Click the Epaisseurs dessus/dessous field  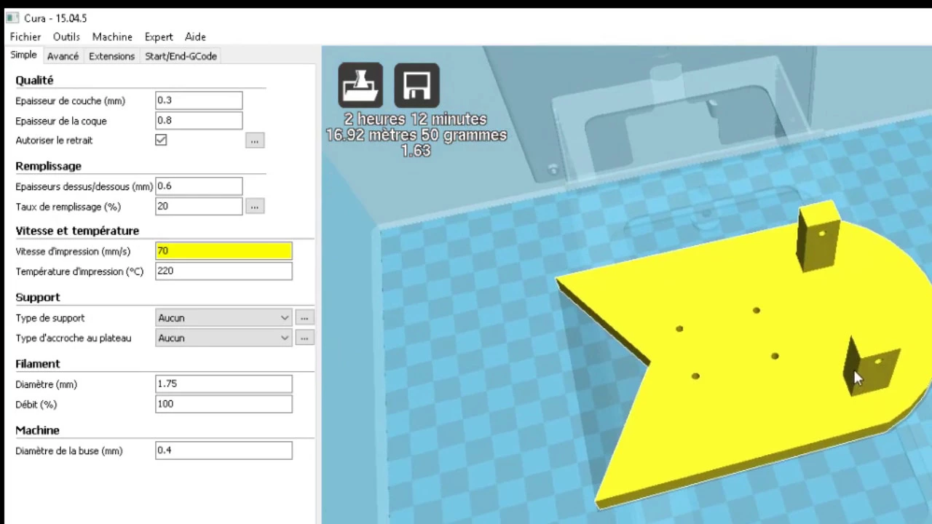pos(199,186)
